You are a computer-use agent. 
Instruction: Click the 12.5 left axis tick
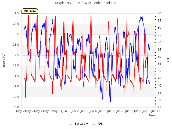coord(16,55)
